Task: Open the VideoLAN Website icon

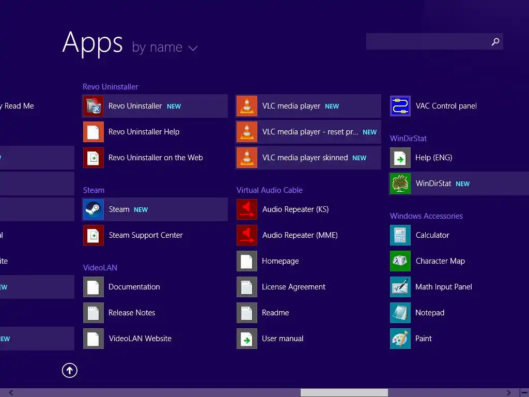Action: [x=94, y=339]
